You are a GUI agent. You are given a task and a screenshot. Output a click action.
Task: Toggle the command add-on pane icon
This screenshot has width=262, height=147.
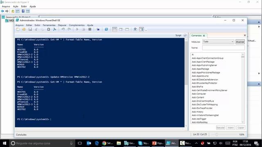tap(142, 29)
